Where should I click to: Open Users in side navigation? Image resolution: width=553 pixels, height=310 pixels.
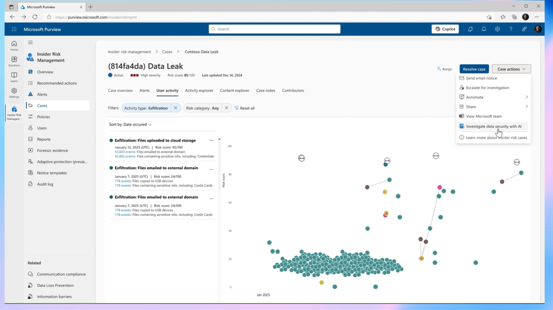click(x=41, y=128)
